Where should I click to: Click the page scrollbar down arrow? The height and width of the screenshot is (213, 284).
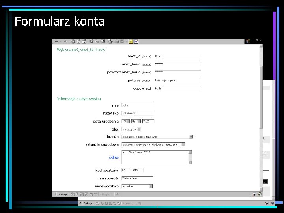[261, 189]
